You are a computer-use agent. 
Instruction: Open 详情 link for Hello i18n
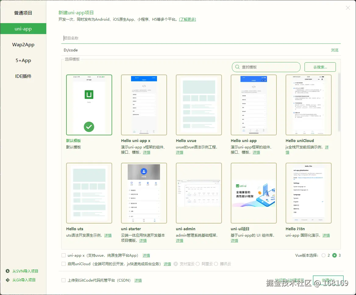[326, 235]
